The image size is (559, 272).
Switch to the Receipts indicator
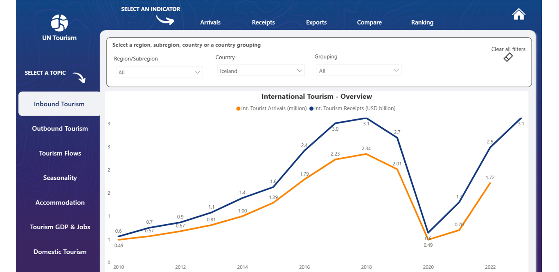pos(263,22)
